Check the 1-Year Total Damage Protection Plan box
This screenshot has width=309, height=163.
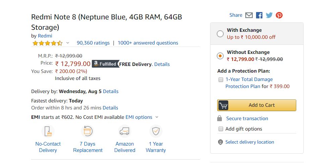tap(221, 80)
